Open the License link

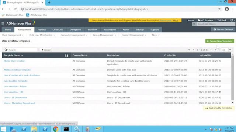tap(190, 20)
